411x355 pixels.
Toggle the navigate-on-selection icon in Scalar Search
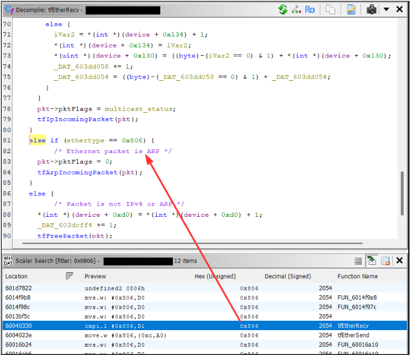(x=372, y=260)
